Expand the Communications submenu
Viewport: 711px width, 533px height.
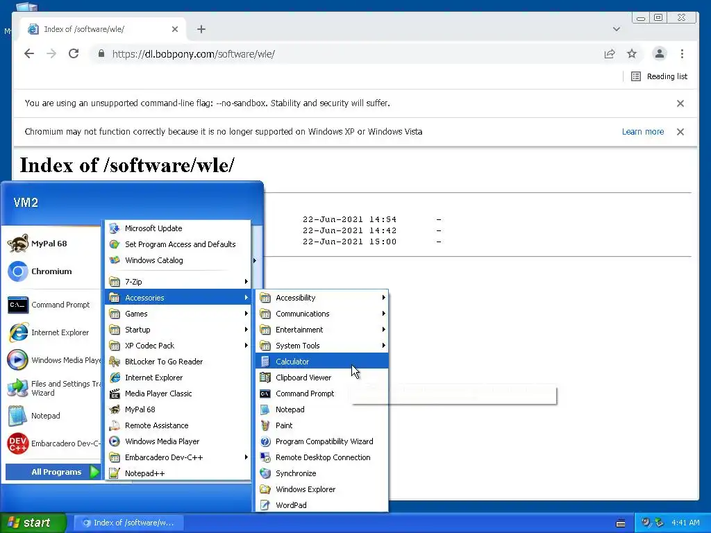(x=322, y=314)
